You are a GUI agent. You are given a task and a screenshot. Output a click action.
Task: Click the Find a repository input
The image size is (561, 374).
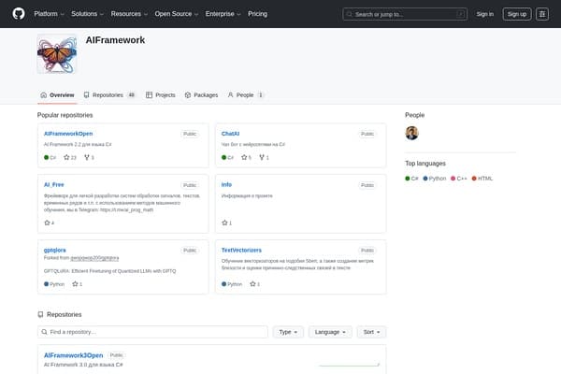tap(152, 332)
